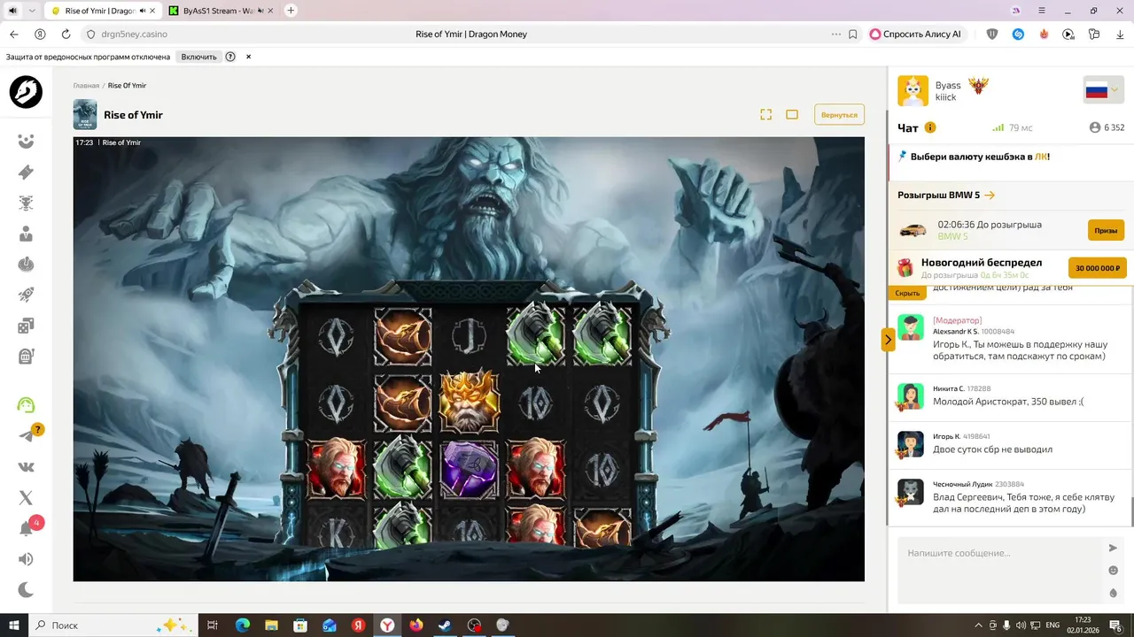This screenshot has width=1134, height=637.
Task: Open notifications bell with 4 badge
Action: (26, 529)
